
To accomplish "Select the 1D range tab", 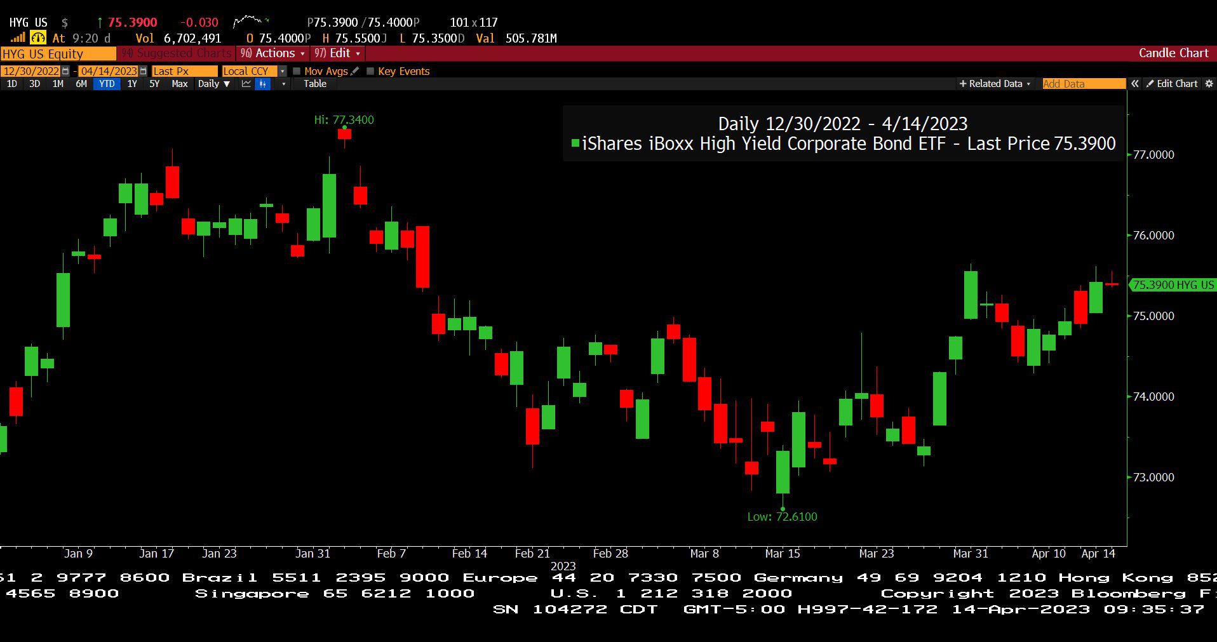I will (x=11, y=84).
